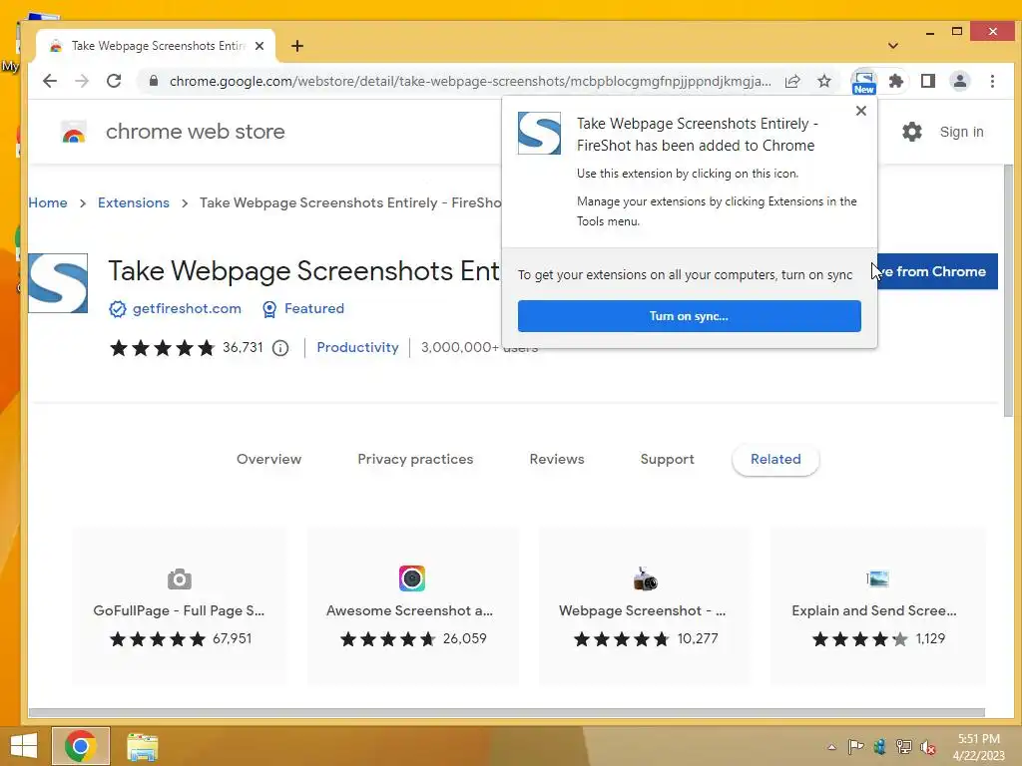
Task: Bookmark this tab with star icon
Action: [824, 81]
